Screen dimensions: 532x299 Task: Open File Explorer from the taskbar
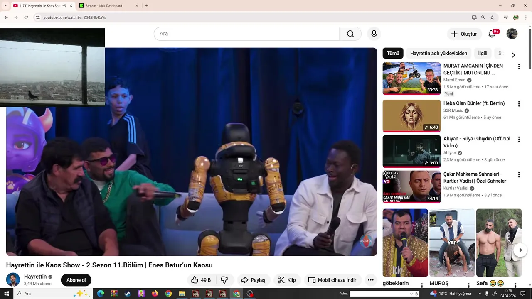tap(182, 294)
